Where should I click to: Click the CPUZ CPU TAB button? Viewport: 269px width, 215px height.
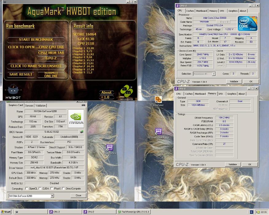click(51, 47)
